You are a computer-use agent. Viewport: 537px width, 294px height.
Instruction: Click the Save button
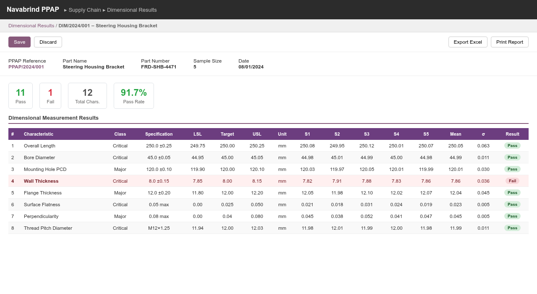pyautogui.click(x=19, y=42)
